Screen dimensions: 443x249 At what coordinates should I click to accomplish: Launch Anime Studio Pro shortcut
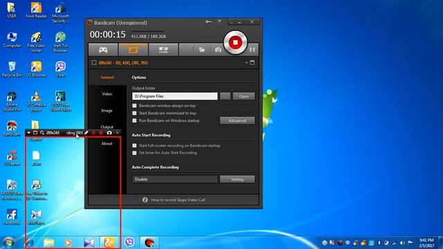coord(12,101)
